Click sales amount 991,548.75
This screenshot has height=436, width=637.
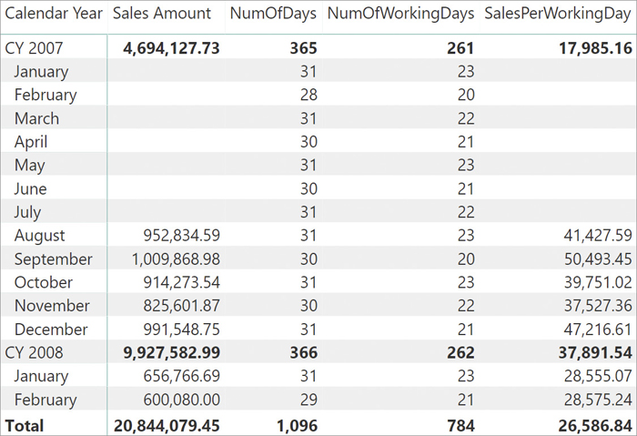(x=181, y=330)
